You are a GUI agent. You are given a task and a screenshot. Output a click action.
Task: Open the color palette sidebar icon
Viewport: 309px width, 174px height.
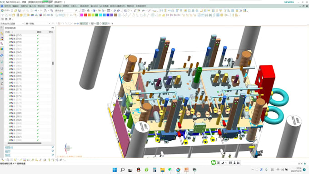[x=2, y=73]
